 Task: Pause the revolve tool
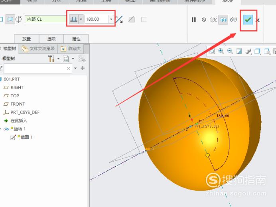[194, 20]
